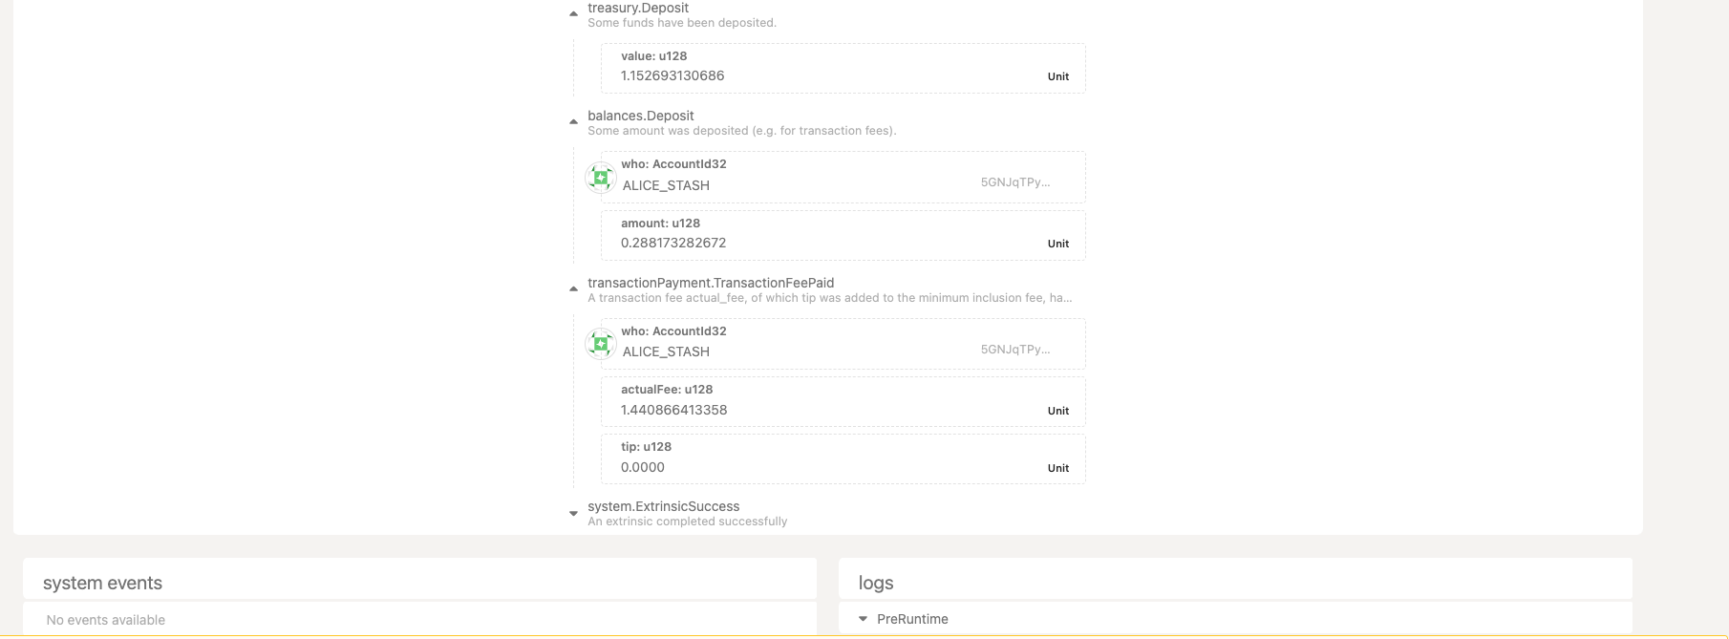Click the 5GNJqTPy address in TransactionFeePaid

click(x=1014, y=349)
